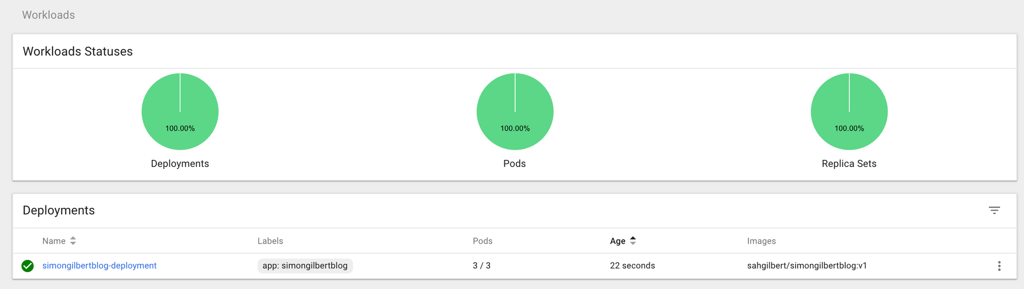Click the Deployments table card heading

(x=59, y=210)
